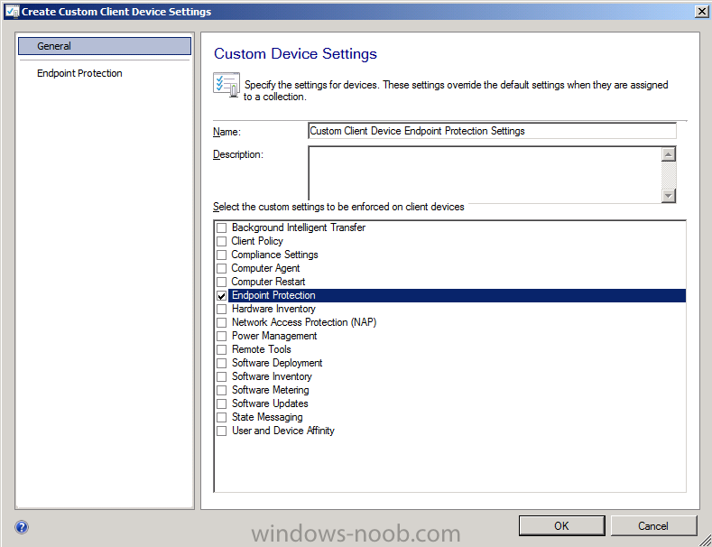
Task: Click the Software Inventory list label
Action: (x=272, y=376)
